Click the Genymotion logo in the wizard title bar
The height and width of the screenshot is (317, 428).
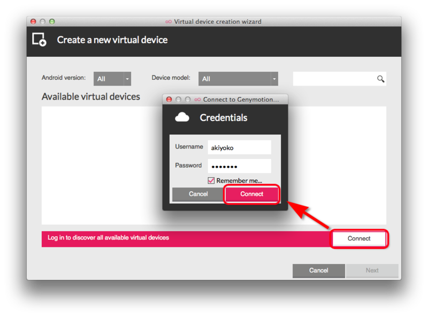169,21
